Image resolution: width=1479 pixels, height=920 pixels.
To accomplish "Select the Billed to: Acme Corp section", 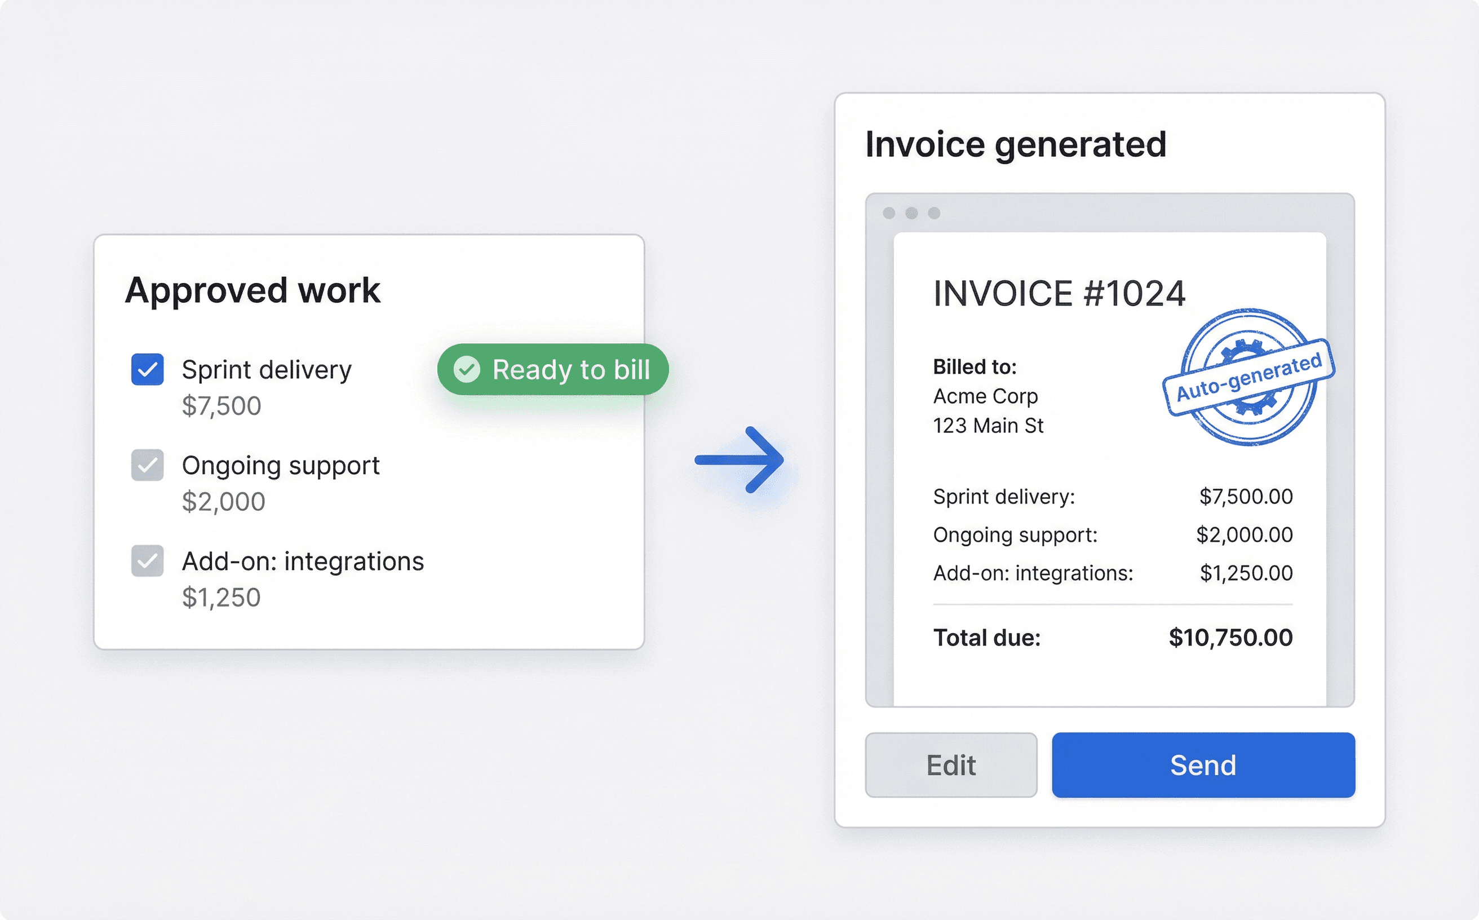I will tap(987, 396).
